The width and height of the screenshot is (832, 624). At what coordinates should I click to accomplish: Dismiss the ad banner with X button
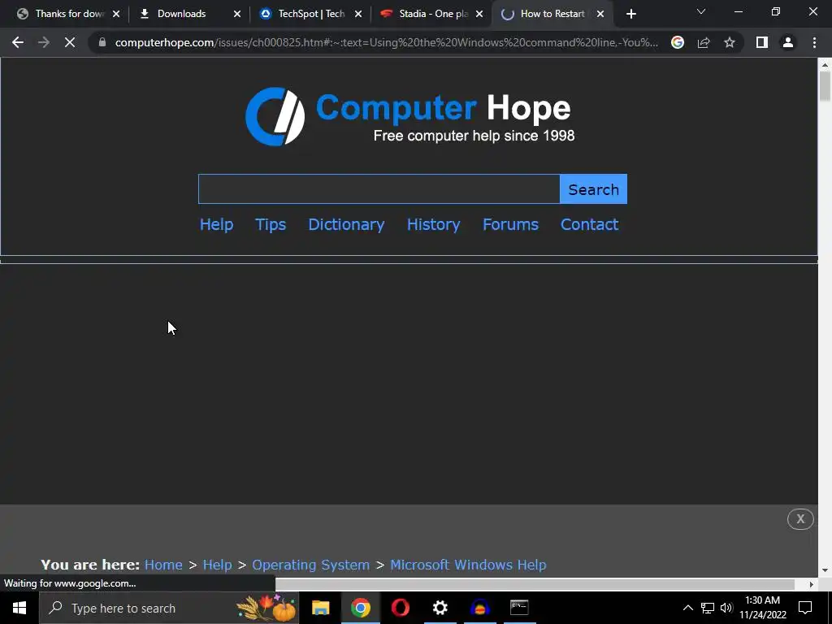coord(800,519)
